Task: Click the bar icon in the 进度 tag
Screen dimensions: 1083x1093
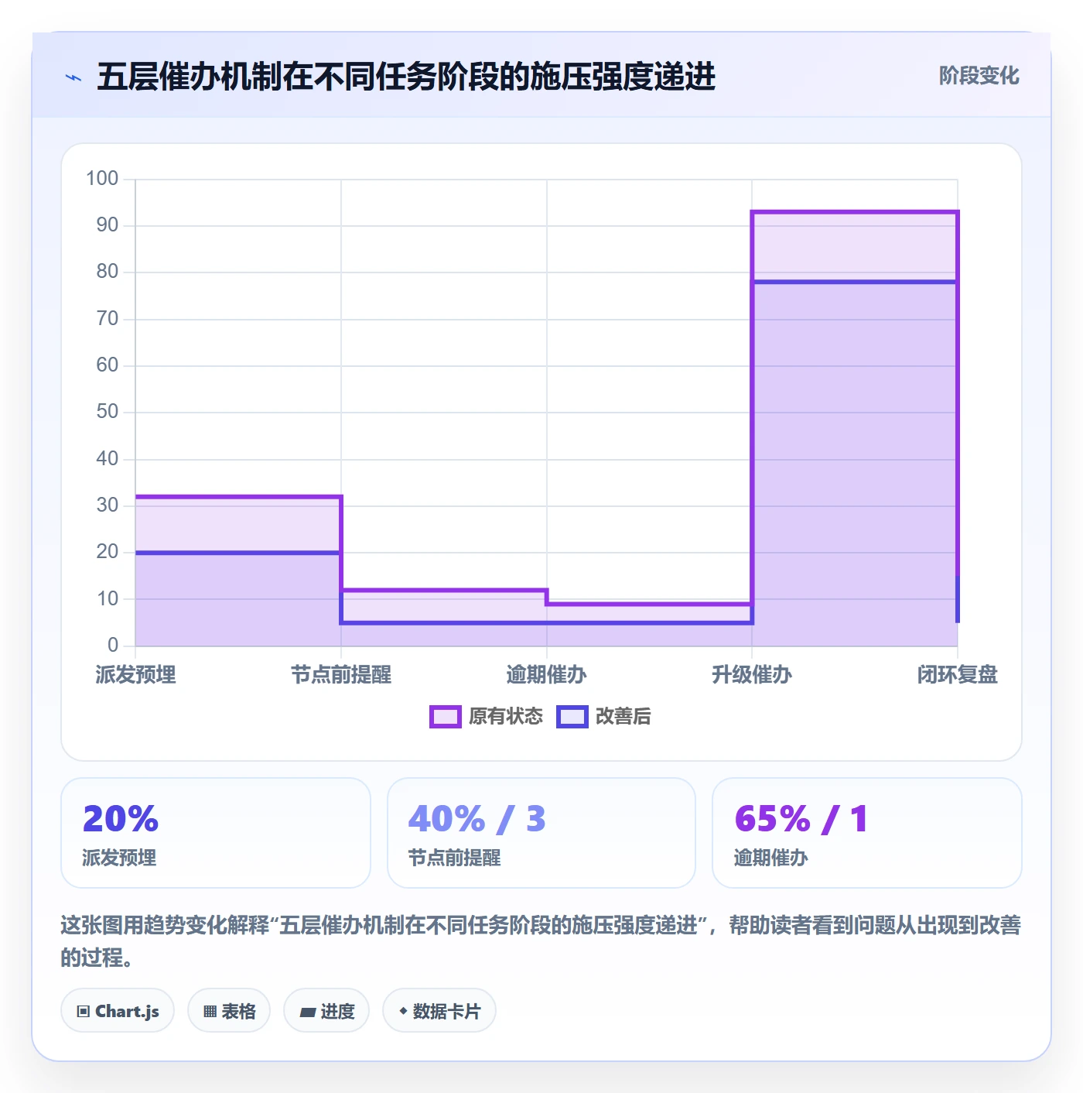Action: (307, 1012)
